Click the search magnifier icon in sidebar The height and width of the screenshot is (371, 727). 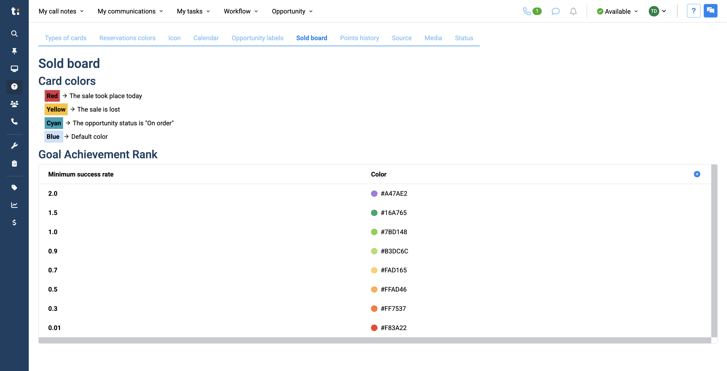point(14,33)
